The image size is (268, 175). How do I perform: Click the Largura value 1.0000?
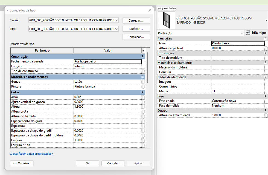click(x=108, y=140)
